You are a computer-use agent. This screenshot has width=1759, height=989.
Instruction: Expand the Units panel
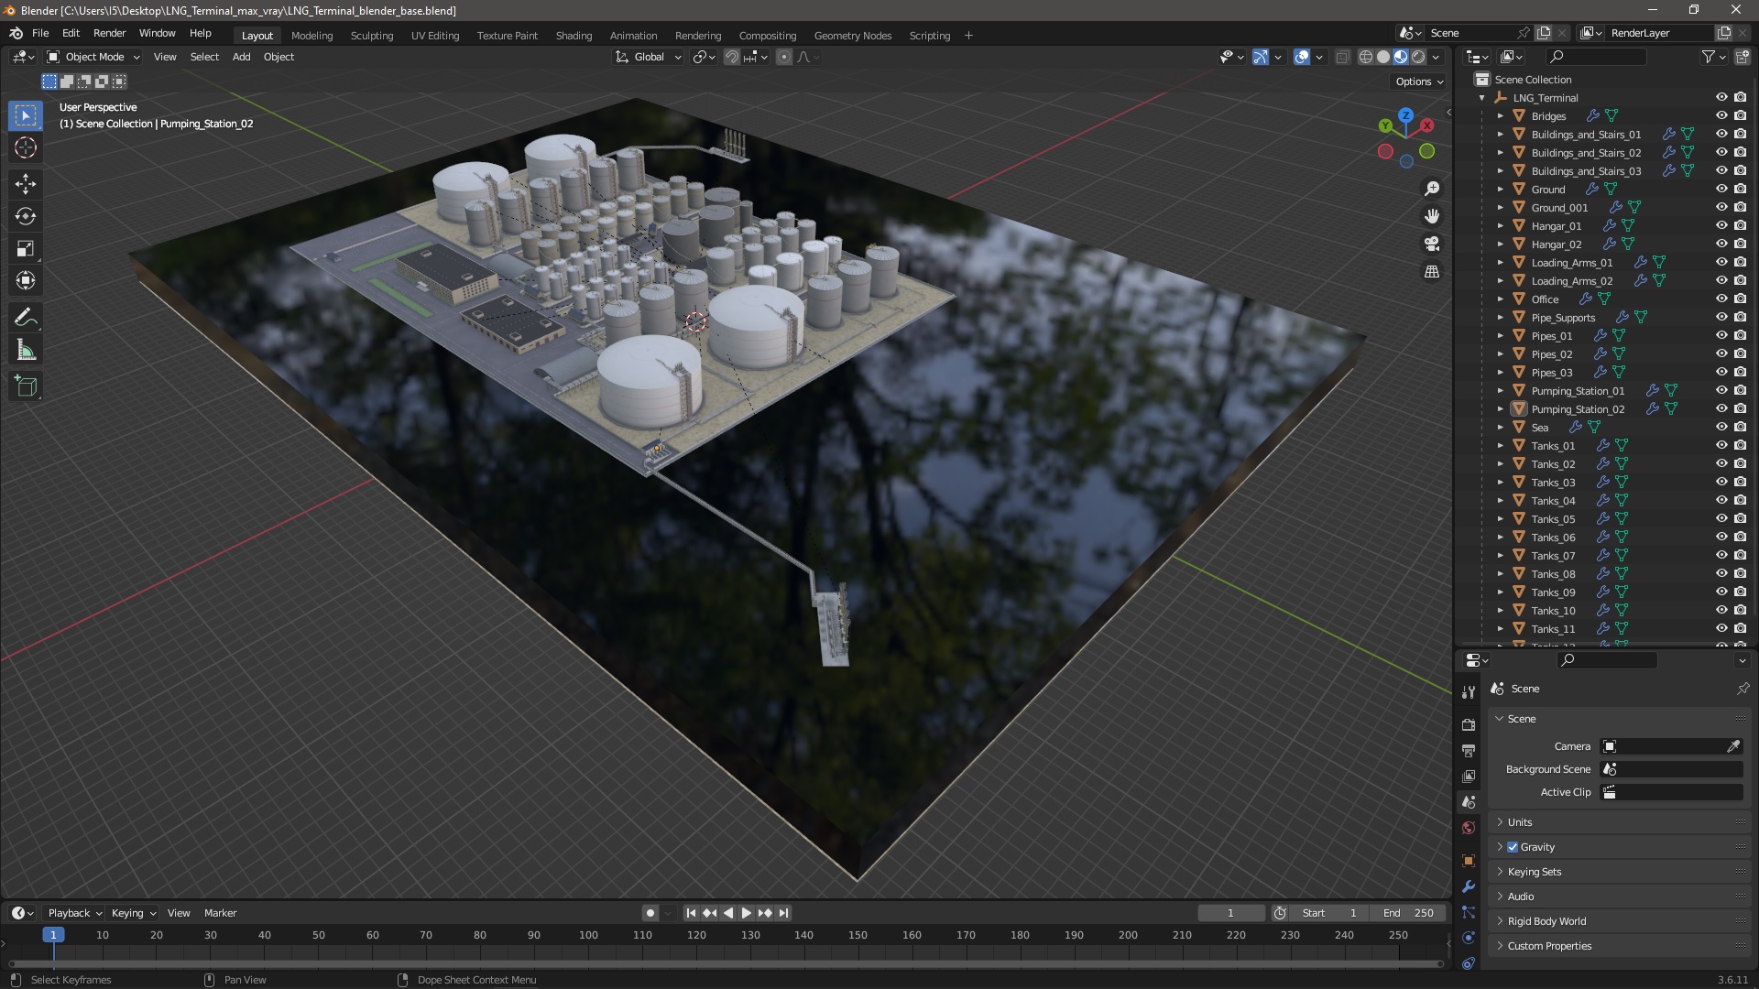pos(1520,822)
